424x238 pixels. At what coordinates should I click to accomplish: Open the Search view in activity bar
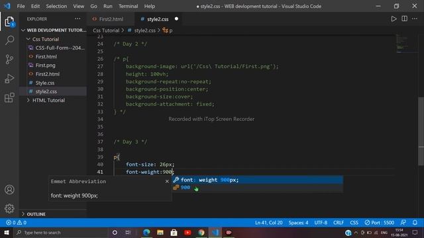9,40
